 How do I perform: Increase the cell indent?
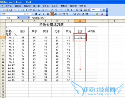click(87, 14)
